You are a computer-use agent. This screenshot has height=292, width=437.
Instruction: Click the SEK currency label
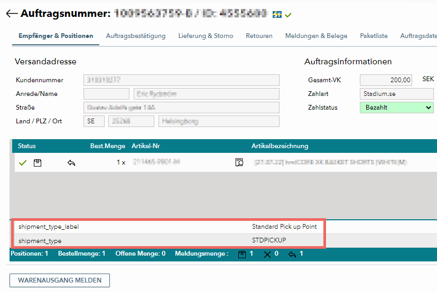[x=428, y=79]
